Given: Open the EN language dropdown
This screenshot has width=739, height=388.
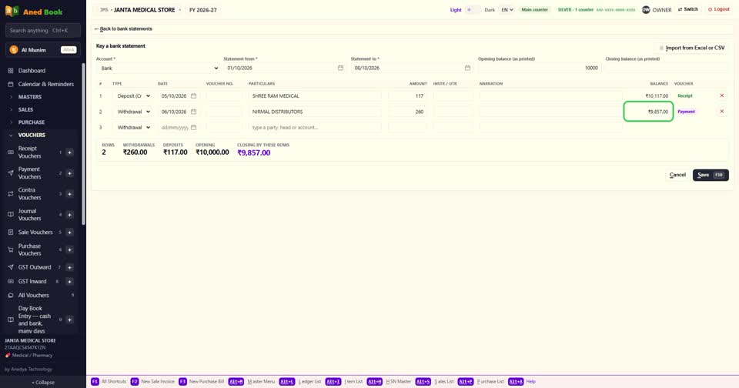Looking at the screenshot, I should [x=507, y=10].
